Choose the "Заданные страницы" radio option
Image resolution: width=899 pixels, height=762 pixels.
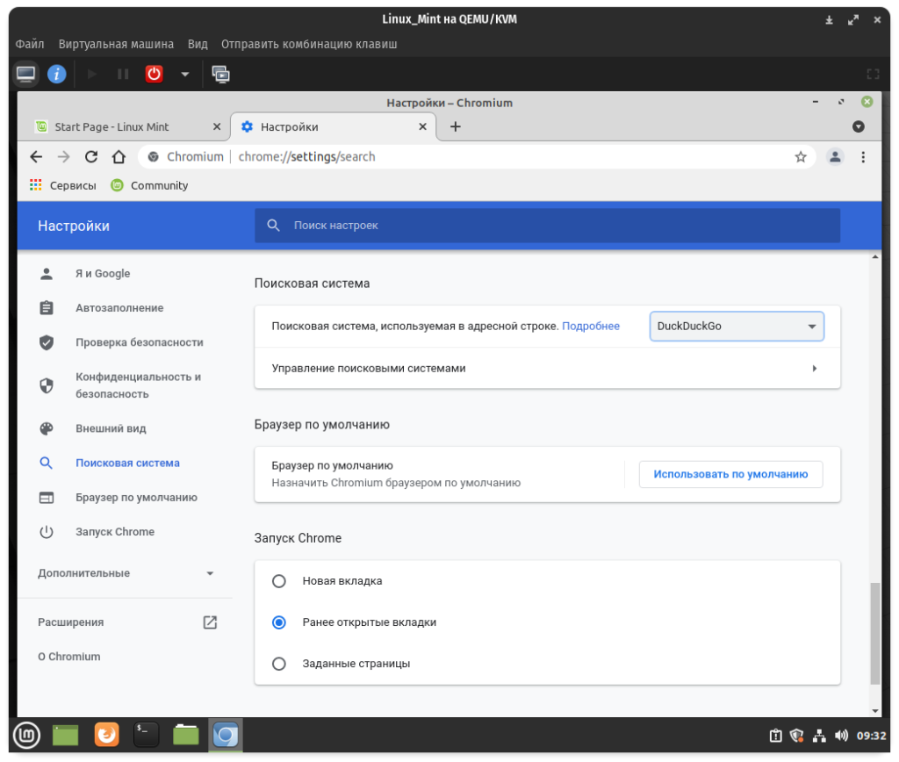coord(279,664)
